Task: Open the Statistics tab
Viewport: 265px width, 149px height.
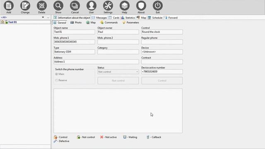Action: pos(128,17)
